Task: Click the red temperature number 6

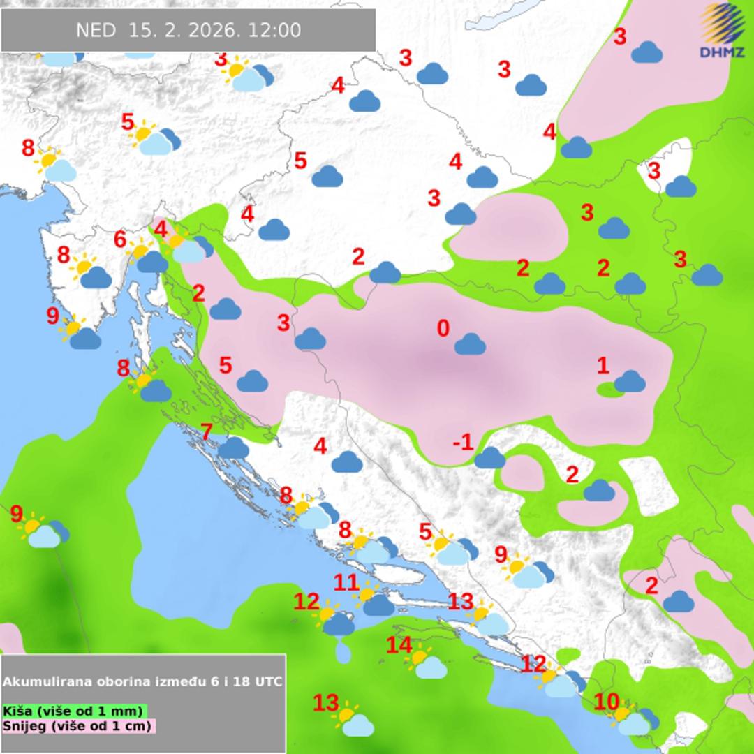Action: click(x=120, y=239)
